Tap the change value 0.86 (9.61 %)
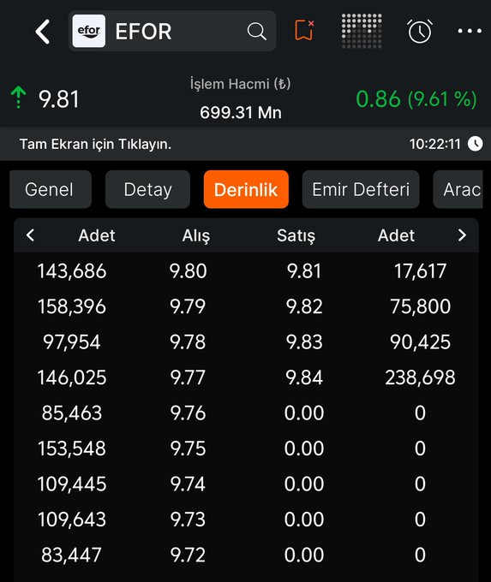The image size is (491, 582). [416, 99]
